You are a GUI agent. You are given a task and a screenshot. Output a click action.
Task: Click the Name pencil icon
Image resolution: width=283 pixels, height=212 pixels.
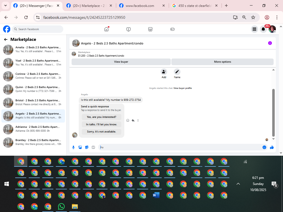coord(177,72)
